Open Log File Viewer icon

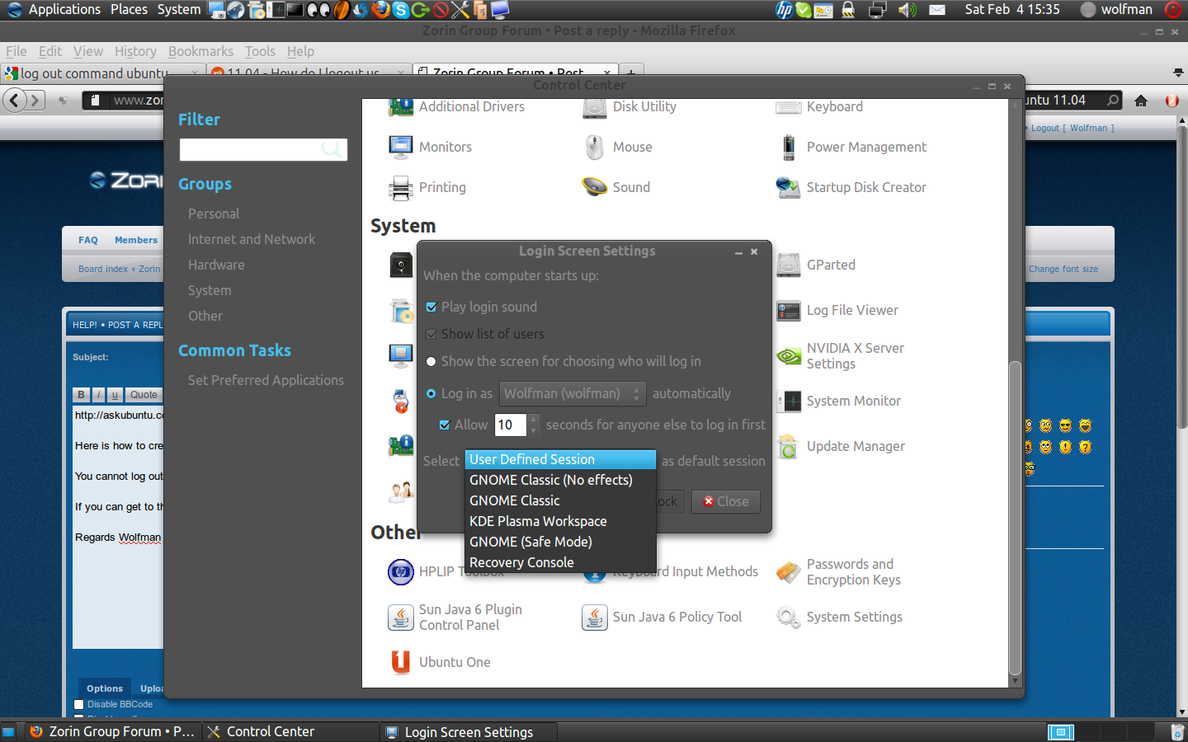pyautogui.click(x=789, y=311)
